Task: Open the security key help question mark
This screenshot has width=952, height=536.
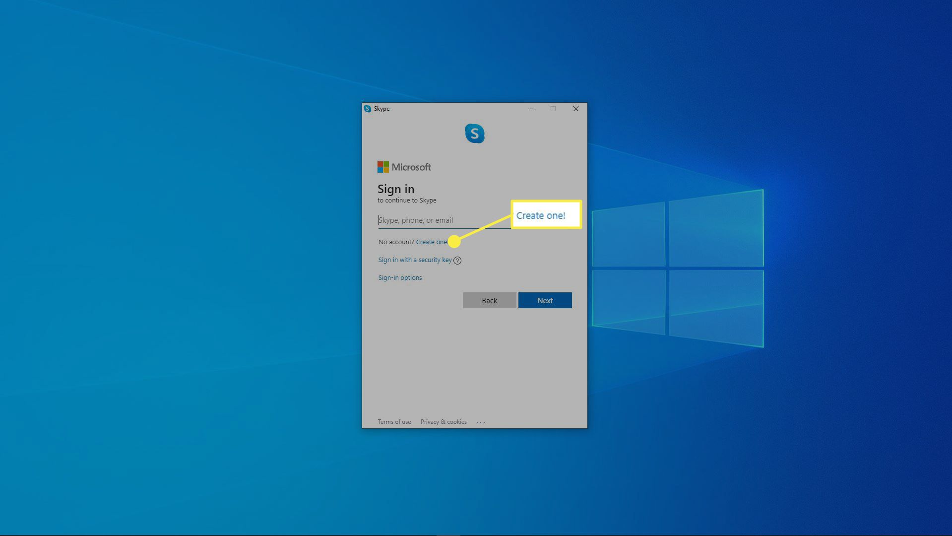Action: [457, 261]
